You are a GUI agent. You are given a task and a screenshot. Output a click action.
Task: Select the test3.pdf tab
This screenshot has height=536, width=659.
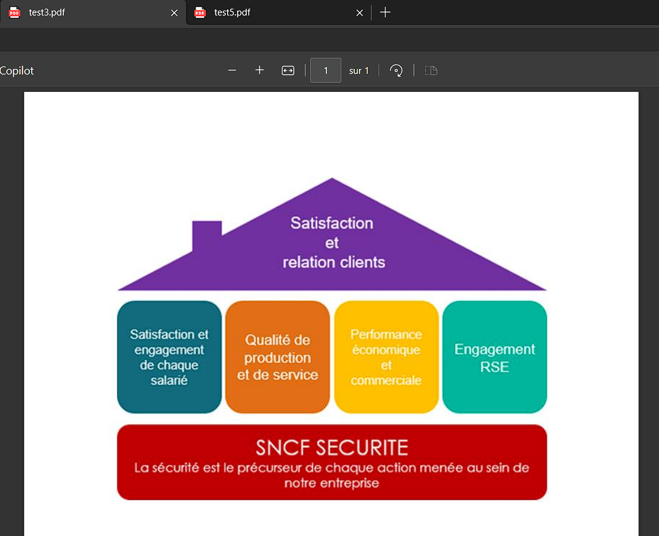pos(74,12)
